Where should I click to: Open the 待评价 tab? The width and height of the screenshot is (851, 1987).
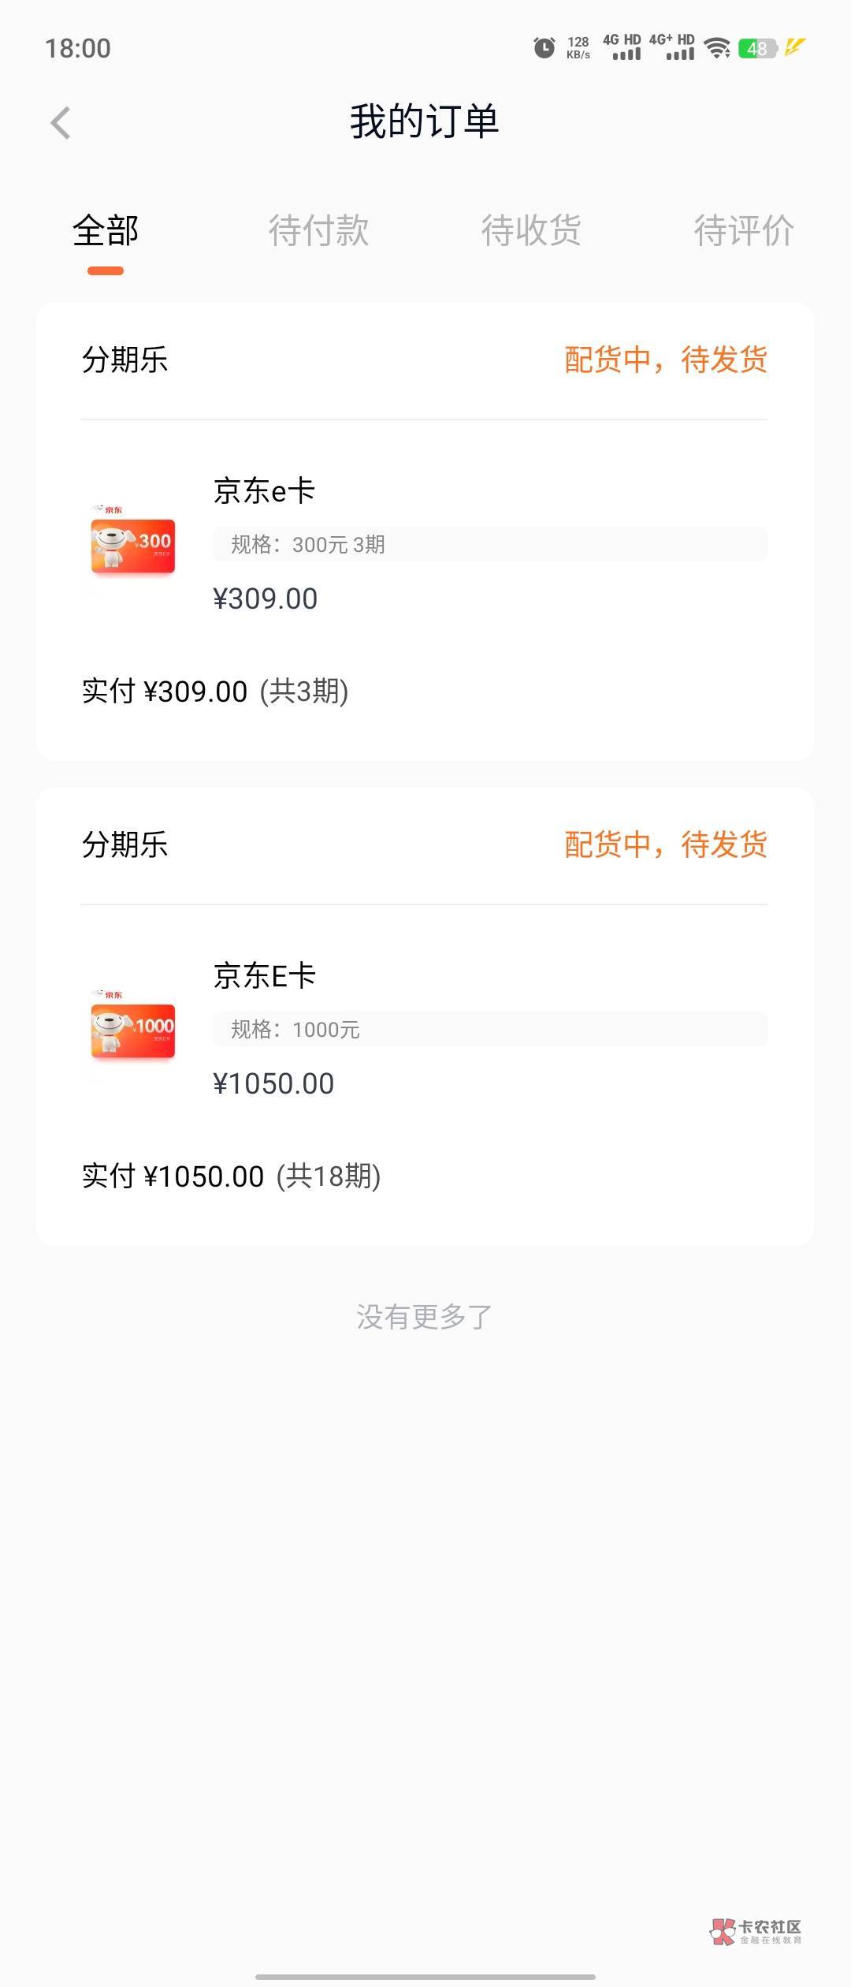coord(743,231)
